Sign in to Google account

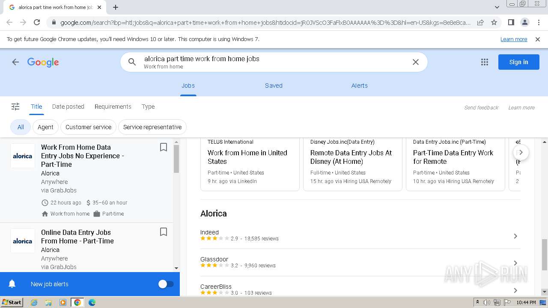518,62
